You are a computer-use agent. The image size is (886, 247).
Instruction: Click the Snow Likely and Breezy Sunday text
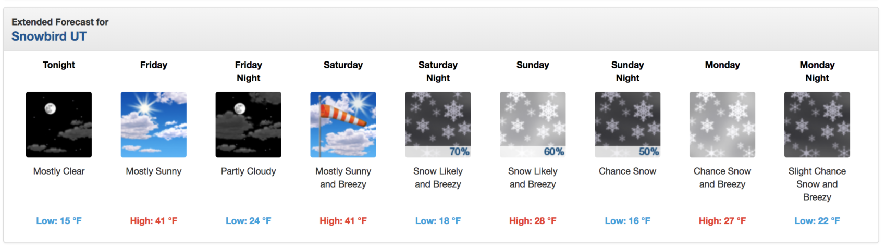coord(533,178)
